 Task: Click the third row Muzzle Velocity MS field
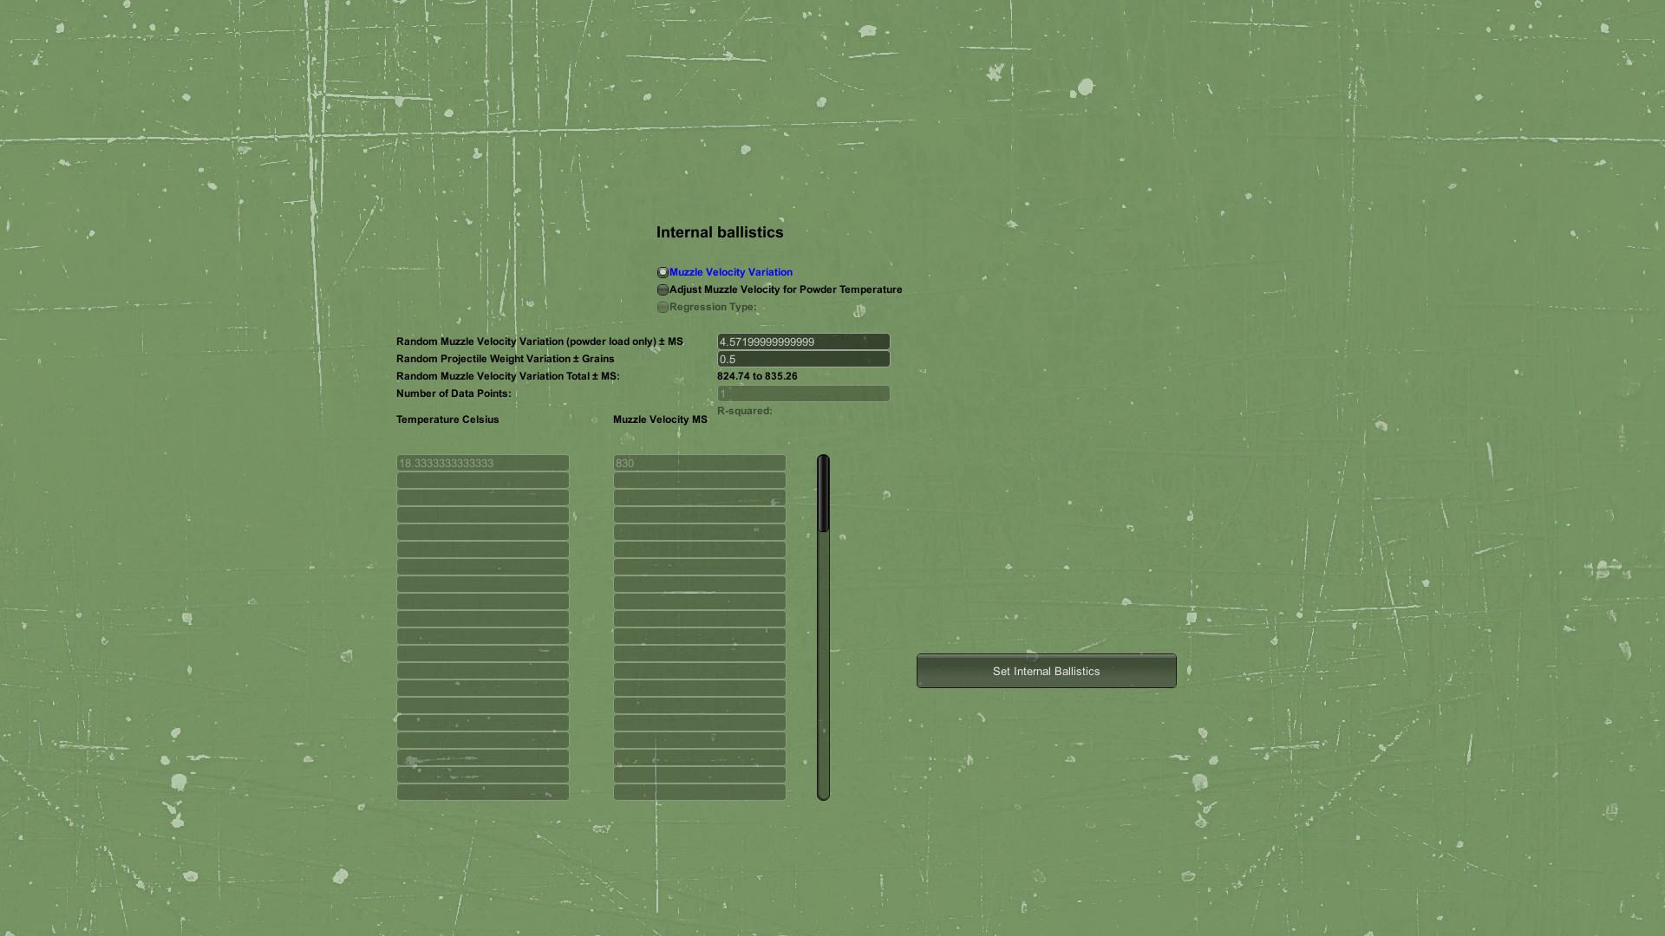point(699,497)
